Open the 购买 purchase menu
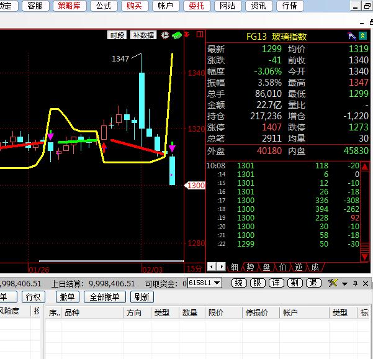 pyautogui.click(x=135, y=6)
